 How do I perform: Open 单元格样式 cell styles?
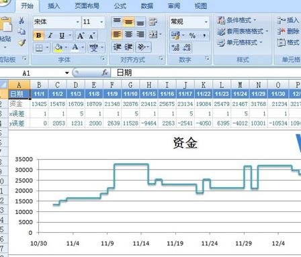[239, 42]
